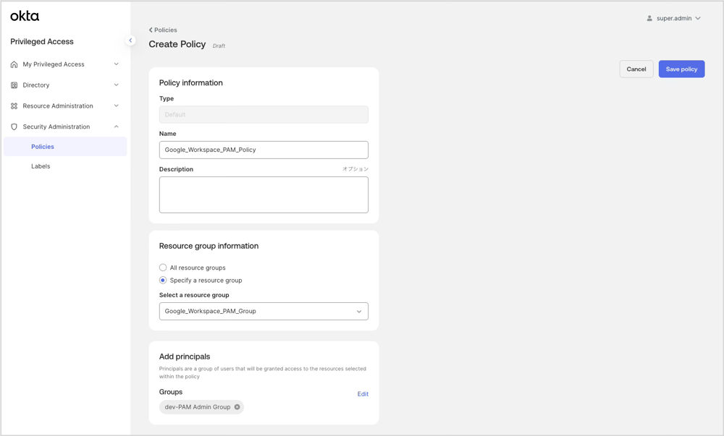Select the home icon beside My Privileged Access
Image resolution: width=724 pixels, height=436 pixels.
click(x=13, y=64)
